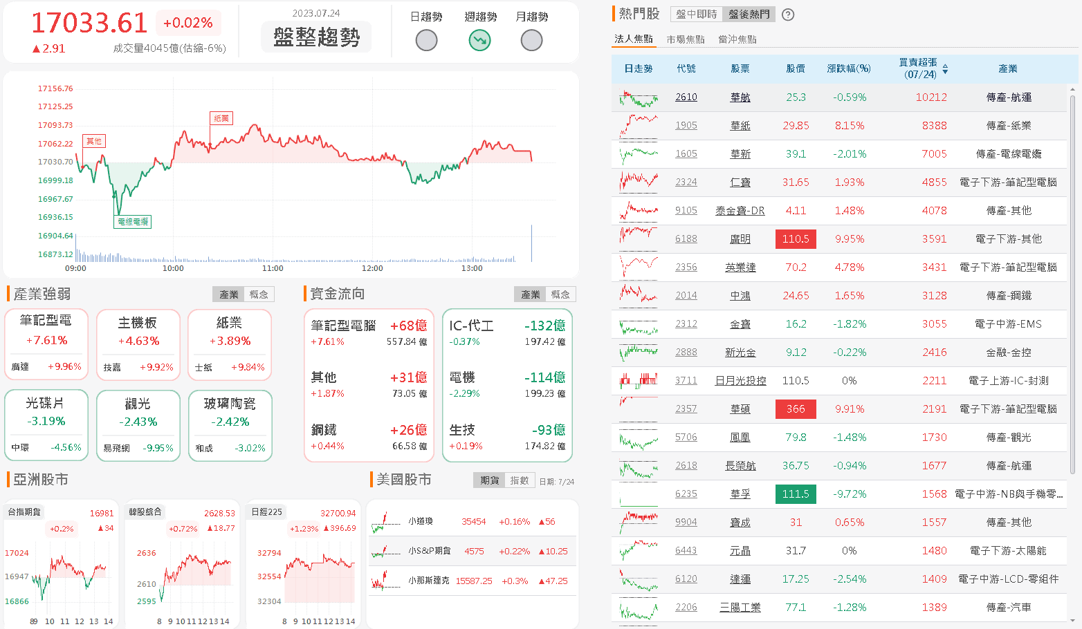This screenshot has width=1082, height=629.
Task: Open the 筆記型電 industry strength card
Action: [x=46, y=344]
